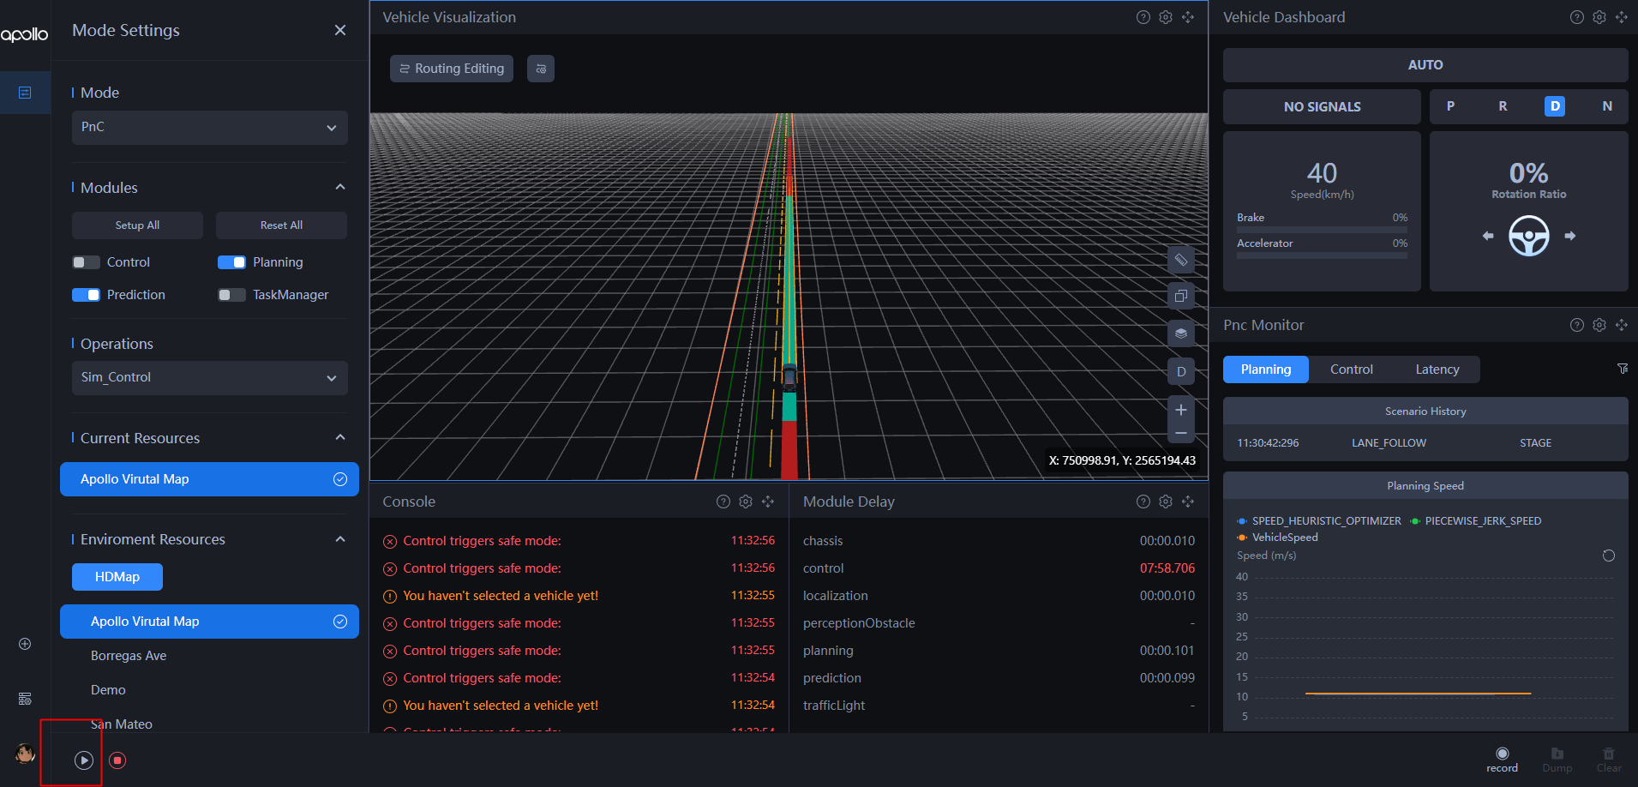1638x787 pixels.
Task: Open Module Delay settings gear
Action: [1166, 502]
